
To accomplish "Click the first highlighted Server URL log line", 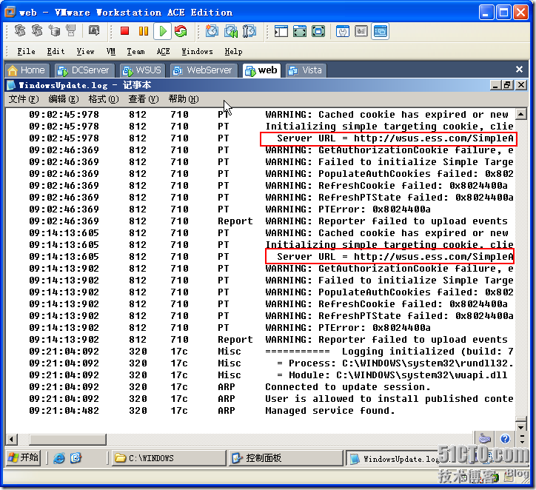I will [389, 138].
